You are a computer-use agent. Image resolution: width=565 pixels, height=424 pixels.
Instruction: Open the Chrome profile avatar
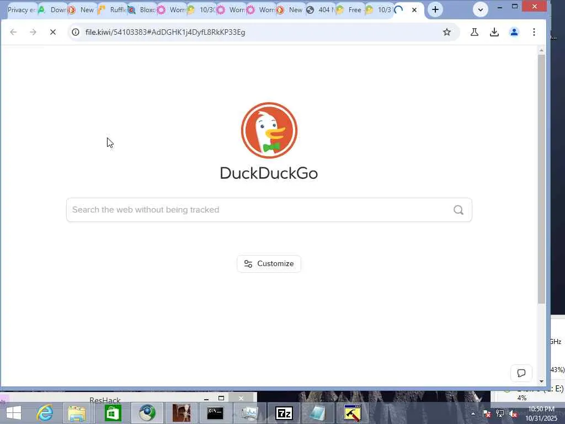click(x=514, y=32)
